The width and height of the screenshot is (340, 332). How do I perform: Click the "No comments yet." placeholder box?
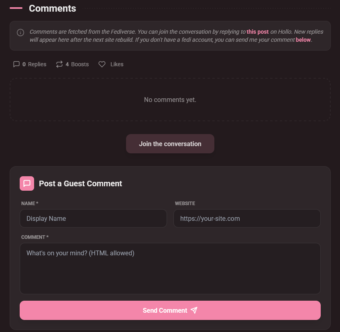(x=170, y=100)
